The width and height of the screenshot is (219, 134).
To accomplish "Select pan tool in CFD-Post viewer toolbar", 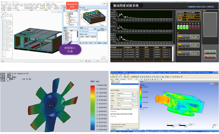I will tap(146, 79).
